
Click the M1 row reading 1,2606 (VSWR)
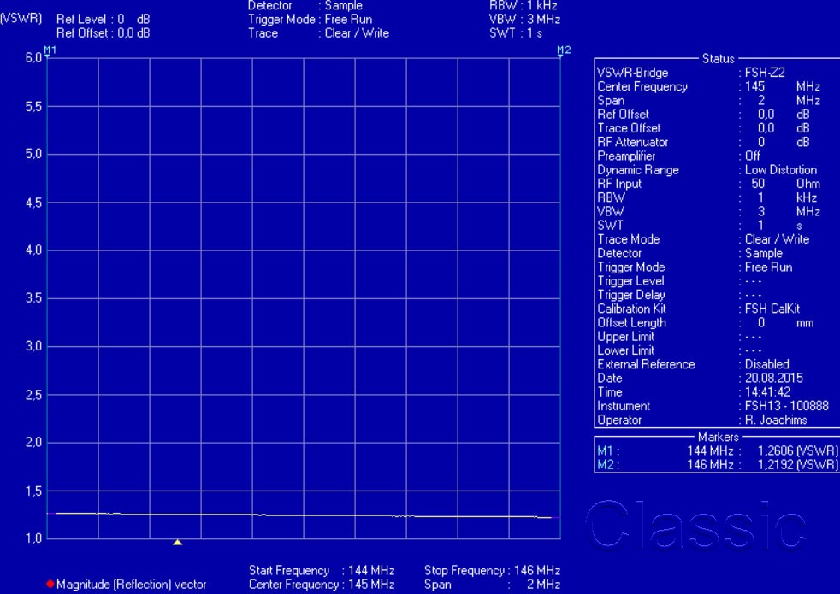(718, 451)
